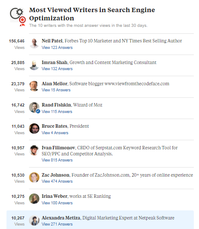This screenshot has height=229, width=199.
Task: Open View 100 Answers link
Action: point(57,203)
